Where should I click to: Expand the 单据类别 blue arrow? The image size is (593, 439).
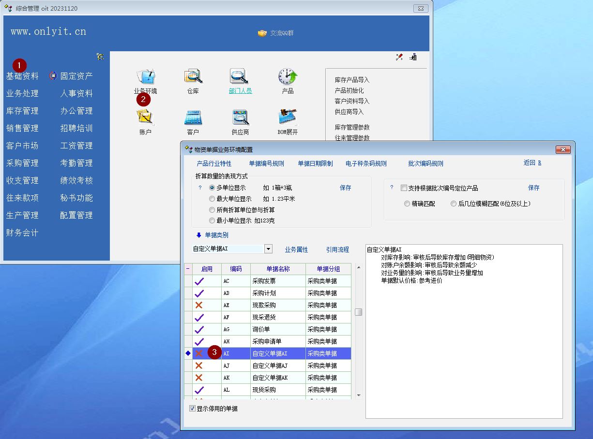coord(198,235)
